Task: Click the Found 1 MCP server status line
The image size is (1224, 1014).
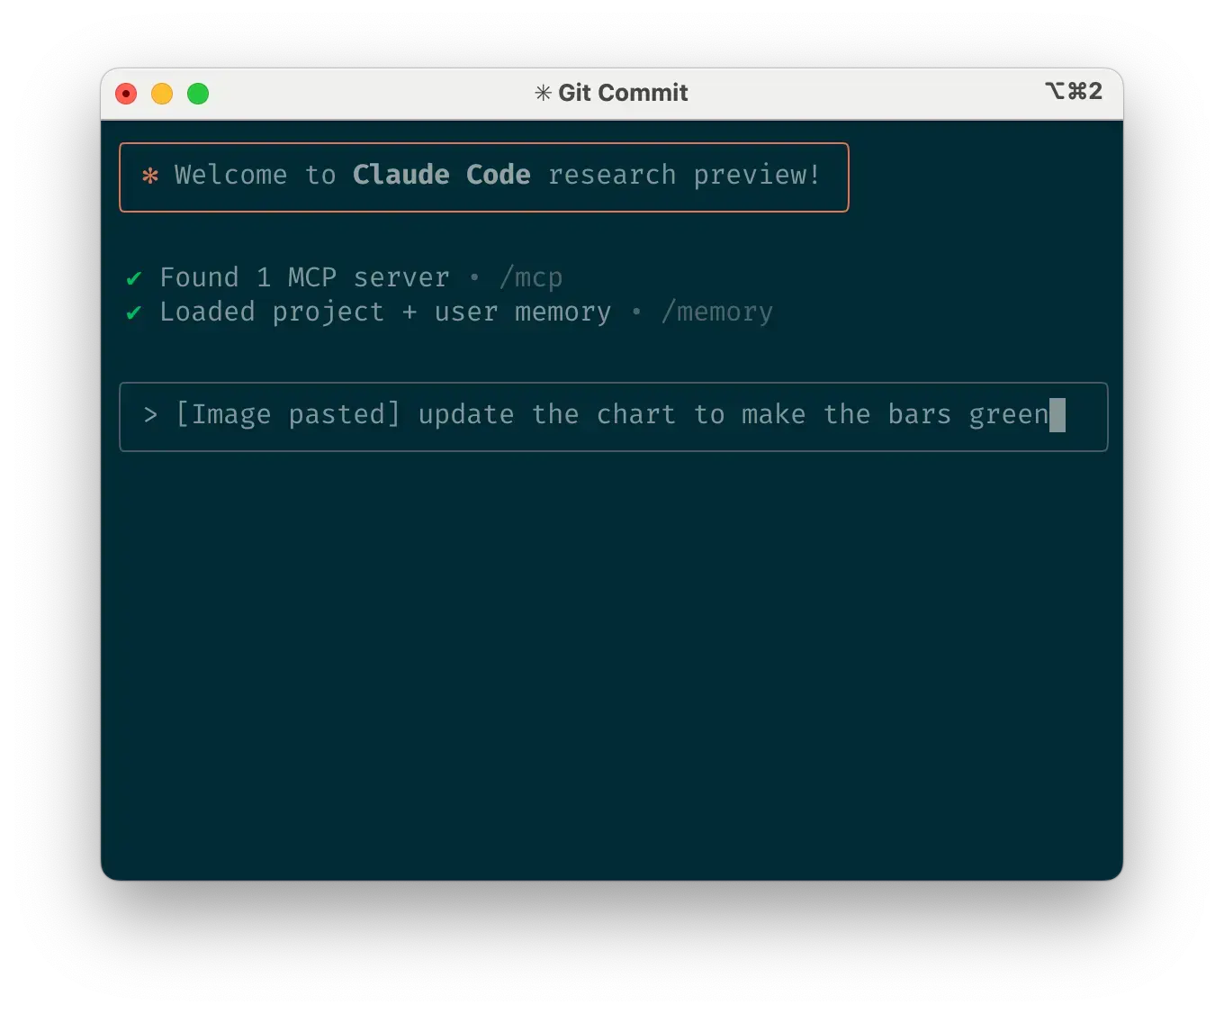Action: click(303, 277)
